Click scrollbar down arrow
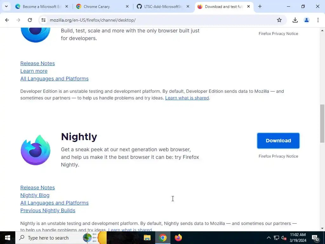The width and height of the screenshot is (325, 244). [x=322, y=229]
